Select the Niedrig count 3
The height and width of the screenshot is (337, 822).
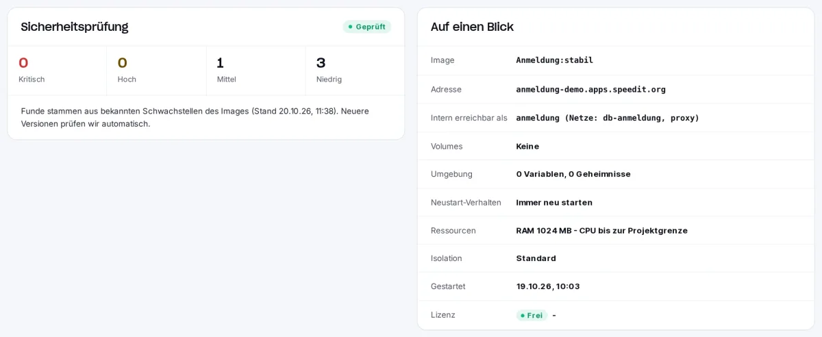tap(321, 63)
